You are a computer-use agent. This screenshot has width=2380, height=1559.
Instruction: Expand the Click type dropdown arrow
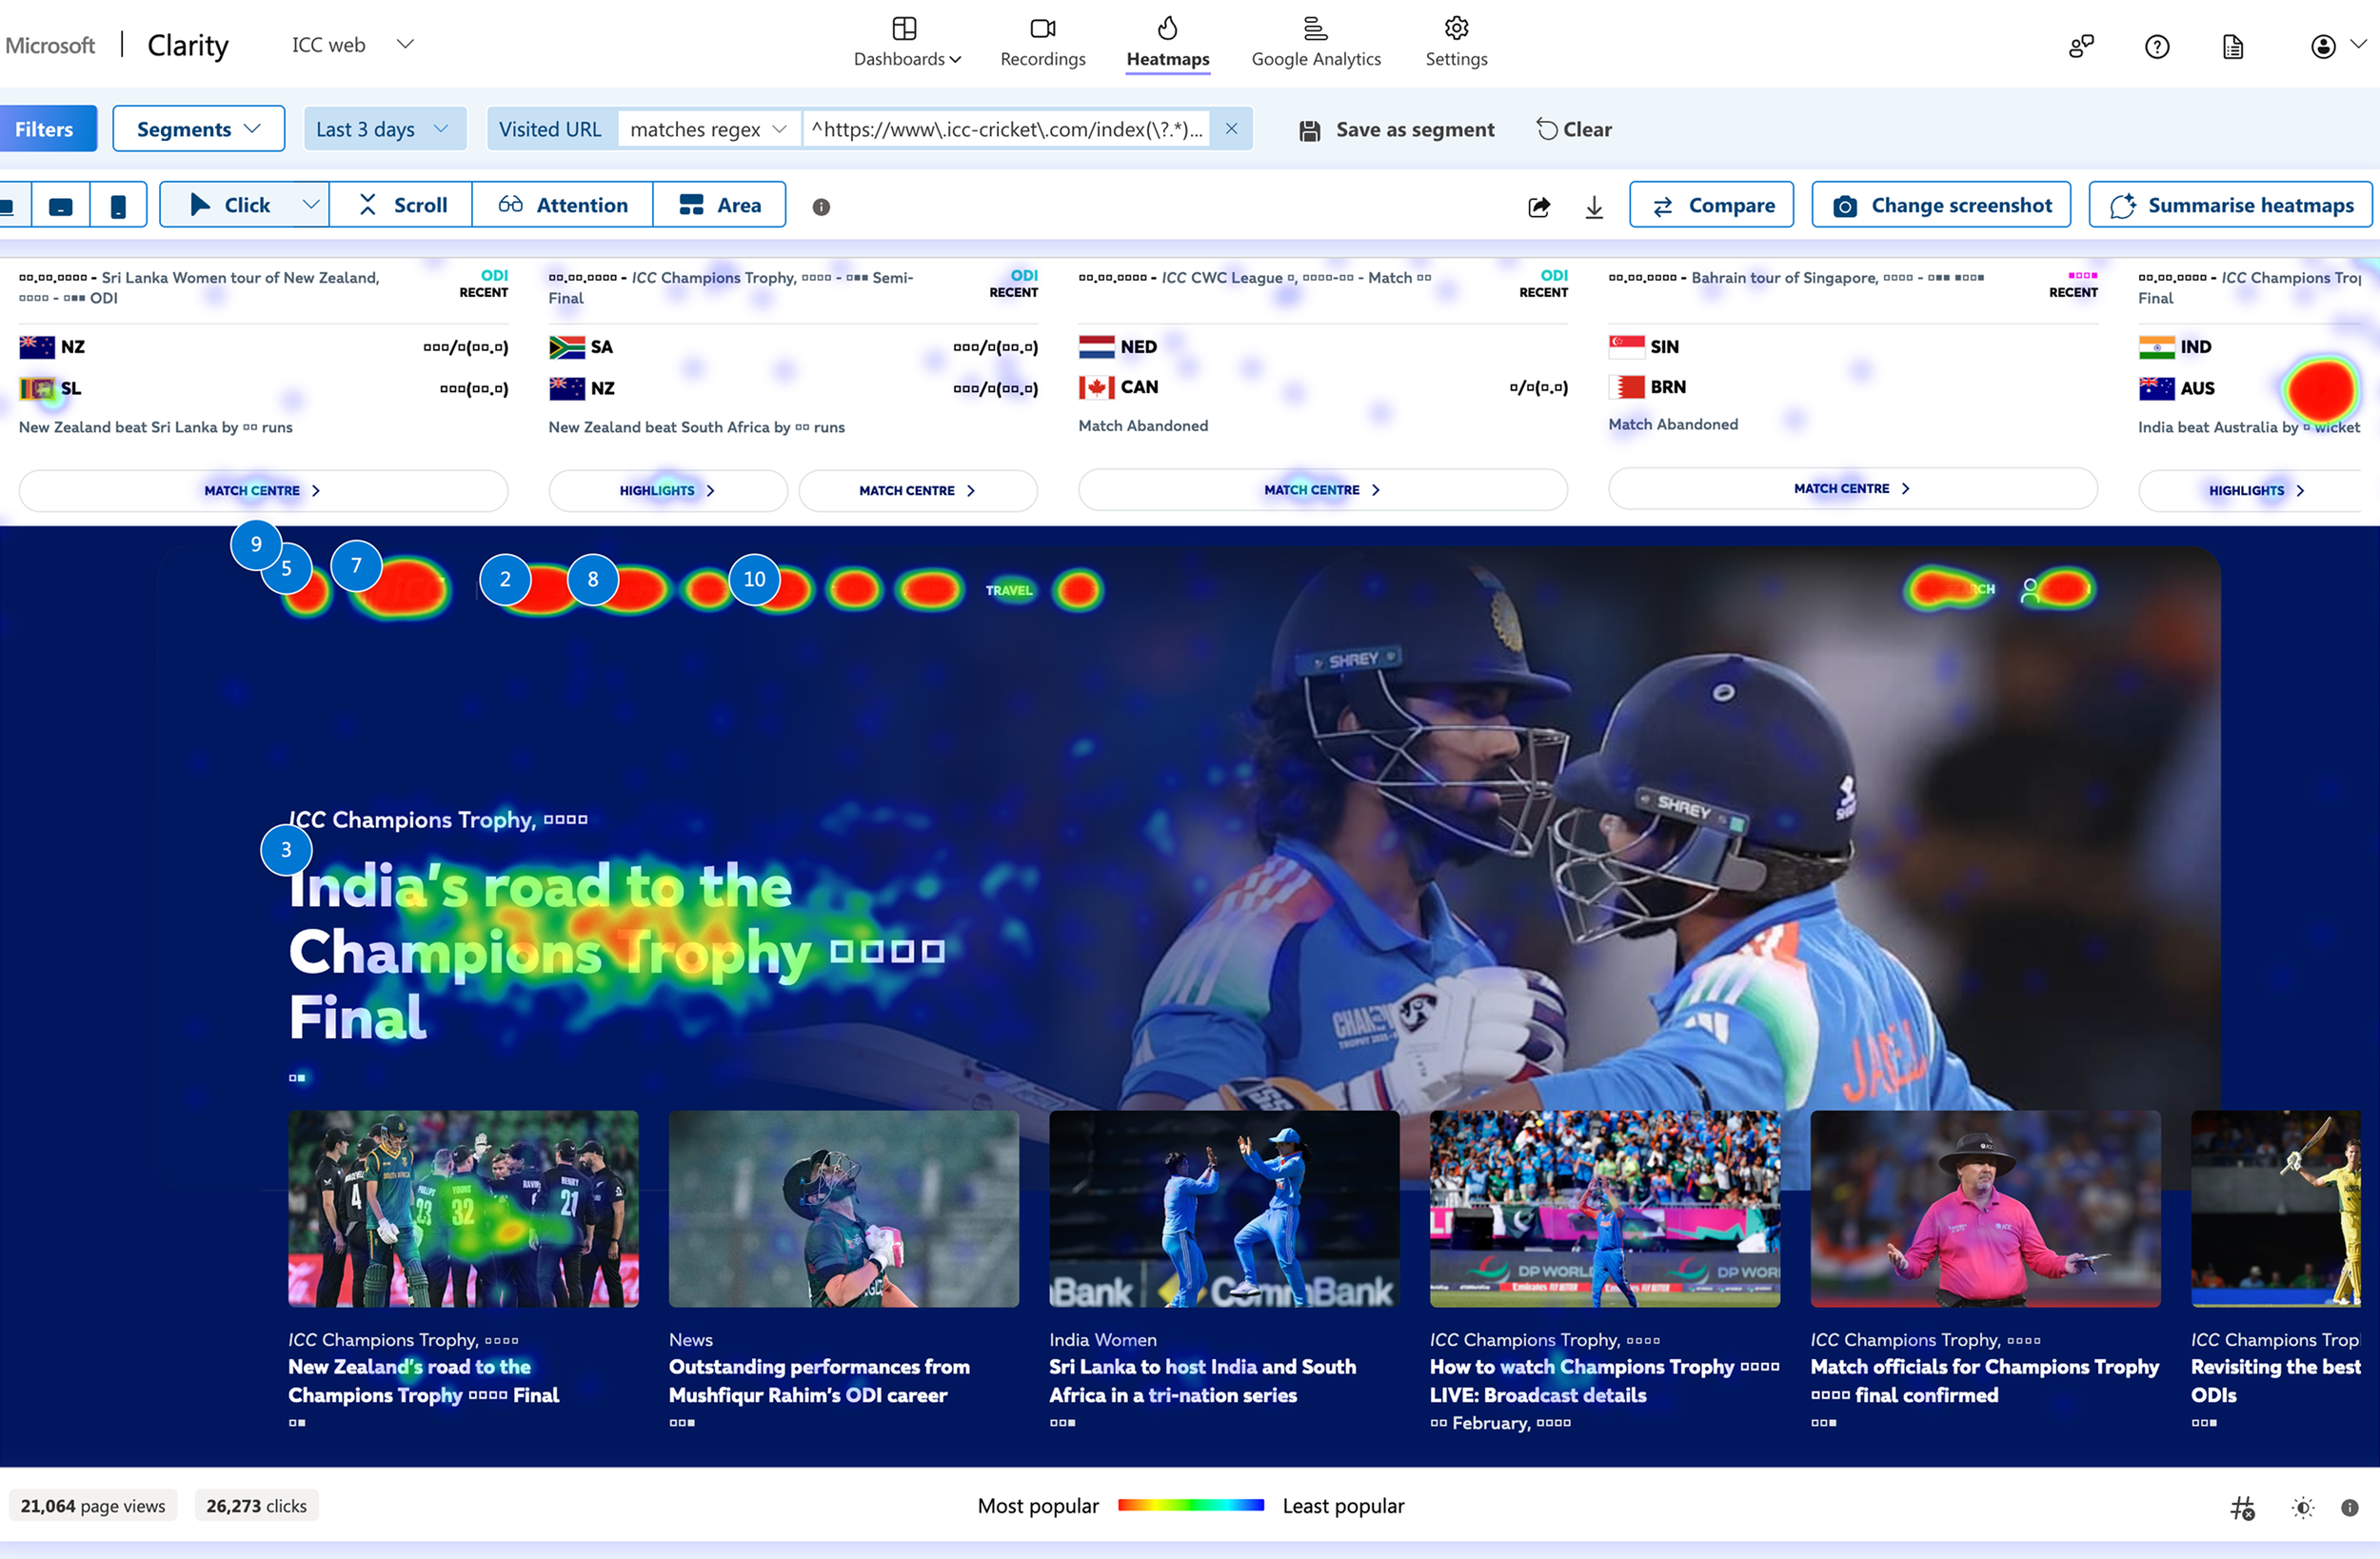coord(311,205)
